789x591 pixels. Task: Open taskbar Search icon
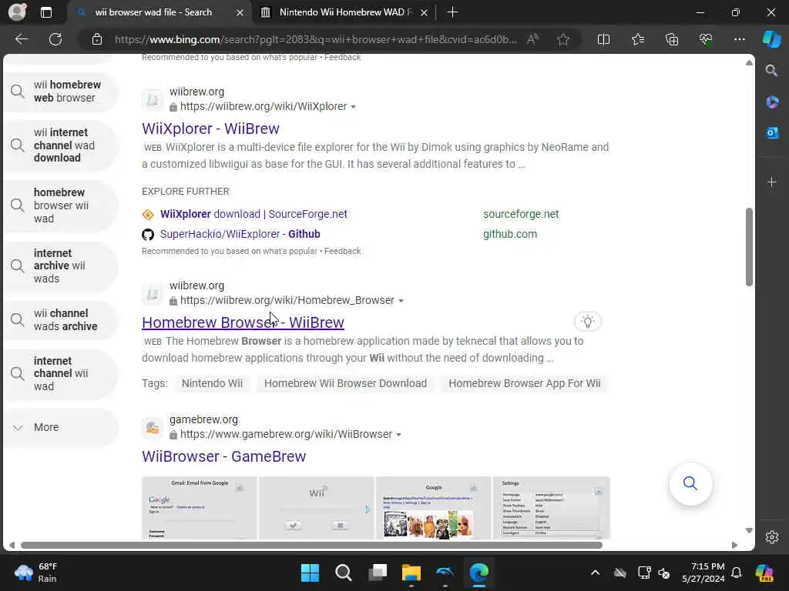click(344, 573)
